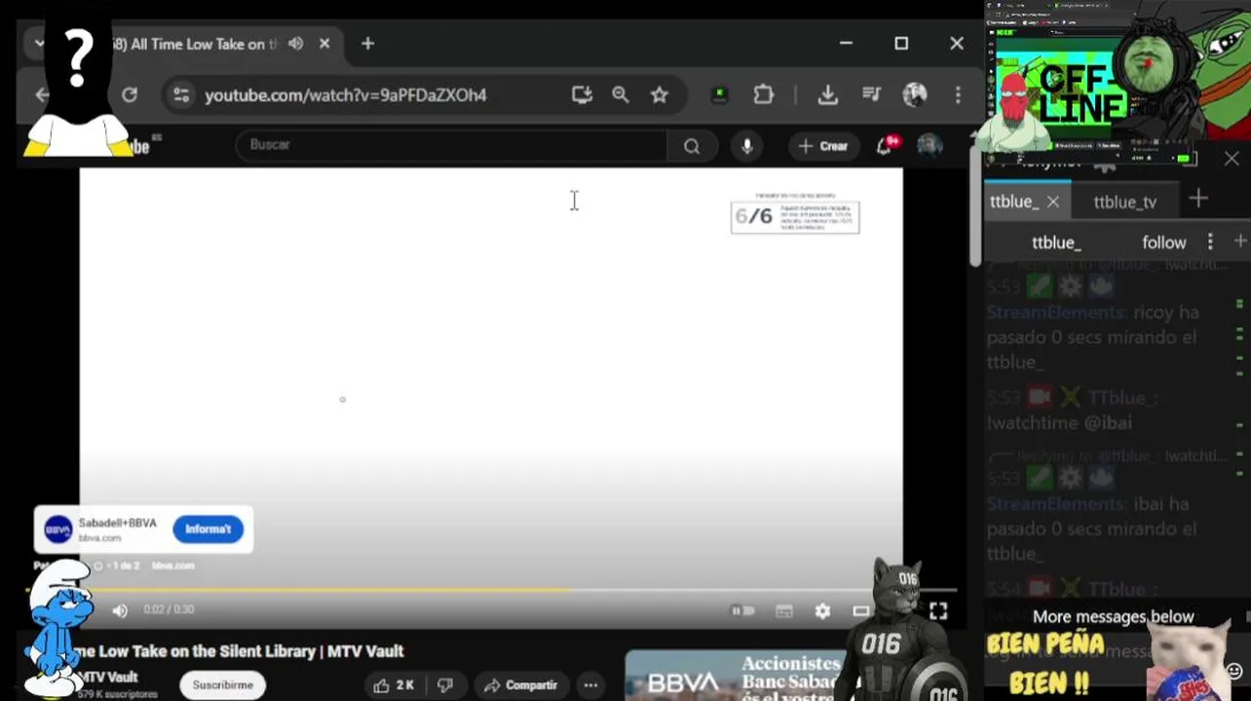Jump down via 'More messages below'

point(1113,616)
